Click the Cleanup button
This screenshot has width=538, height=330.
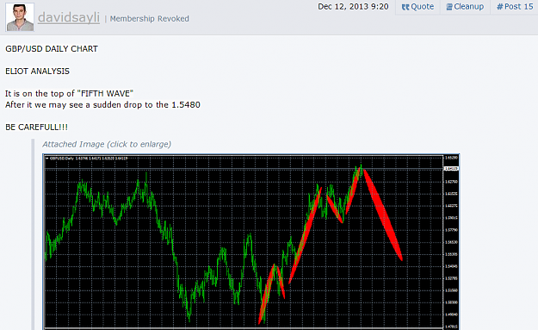(x=465, y=7)
